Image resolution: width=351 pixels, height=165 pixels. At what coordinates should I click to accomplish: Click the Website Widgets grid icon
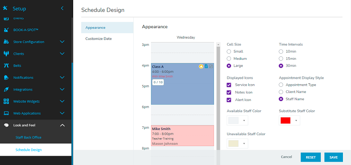point(6,101)
